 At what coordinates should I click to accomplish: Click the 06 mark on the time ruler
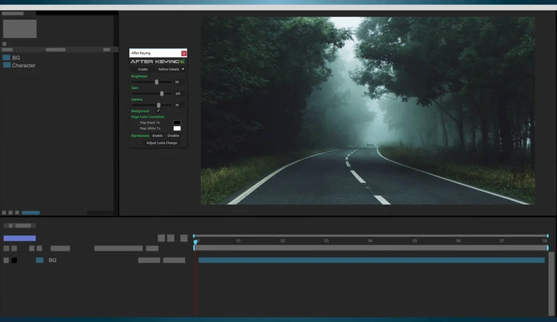(458, 241)
